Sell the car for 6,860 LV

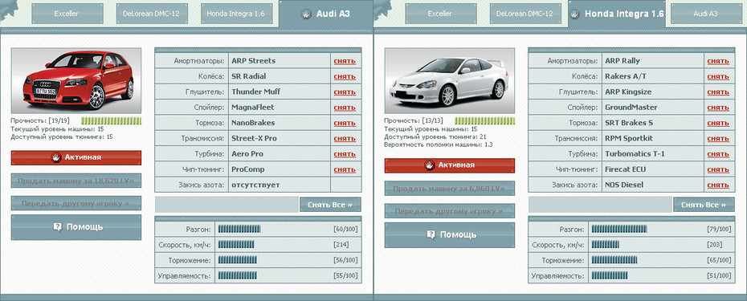tap(450, 189)
